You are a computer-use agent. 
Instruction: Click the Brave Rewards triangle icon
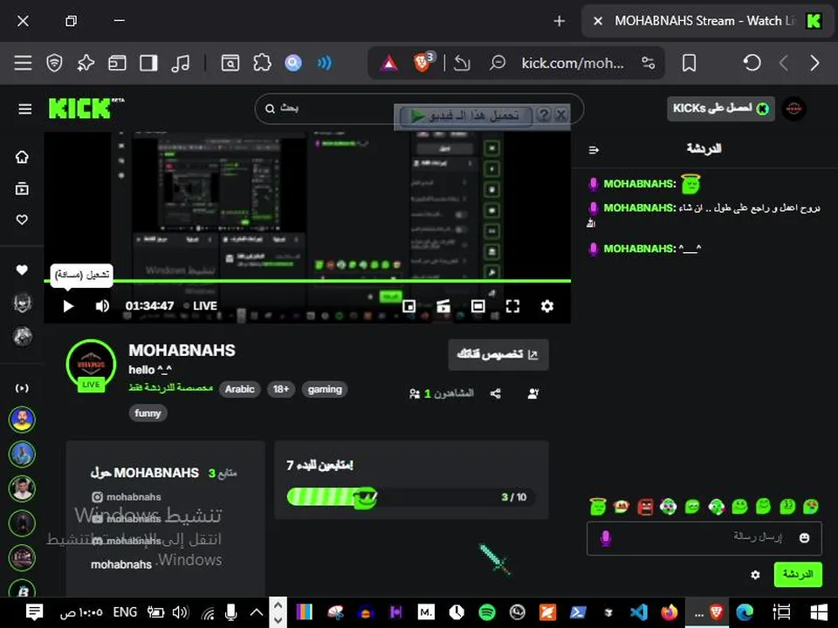(x=388, y=64)
